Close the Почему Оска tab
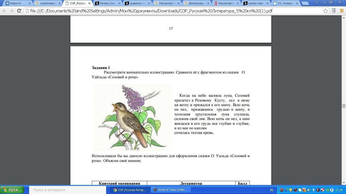 tap(119, 3)
